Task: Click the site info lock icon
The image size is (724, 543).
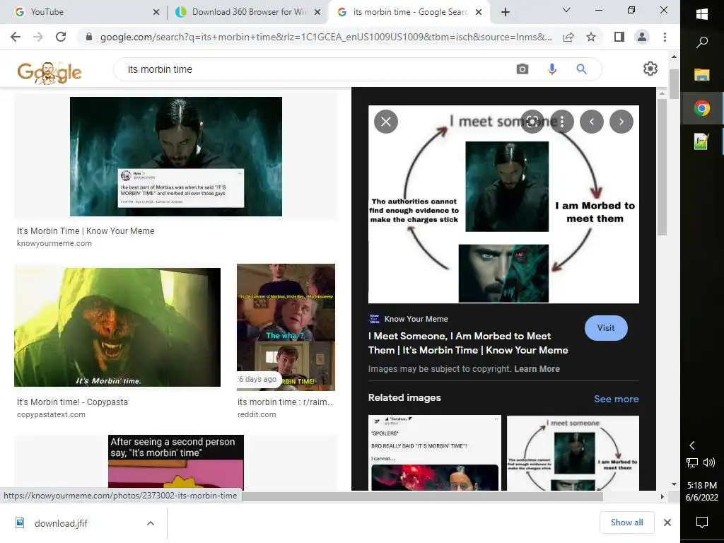Action: [89, 37]
